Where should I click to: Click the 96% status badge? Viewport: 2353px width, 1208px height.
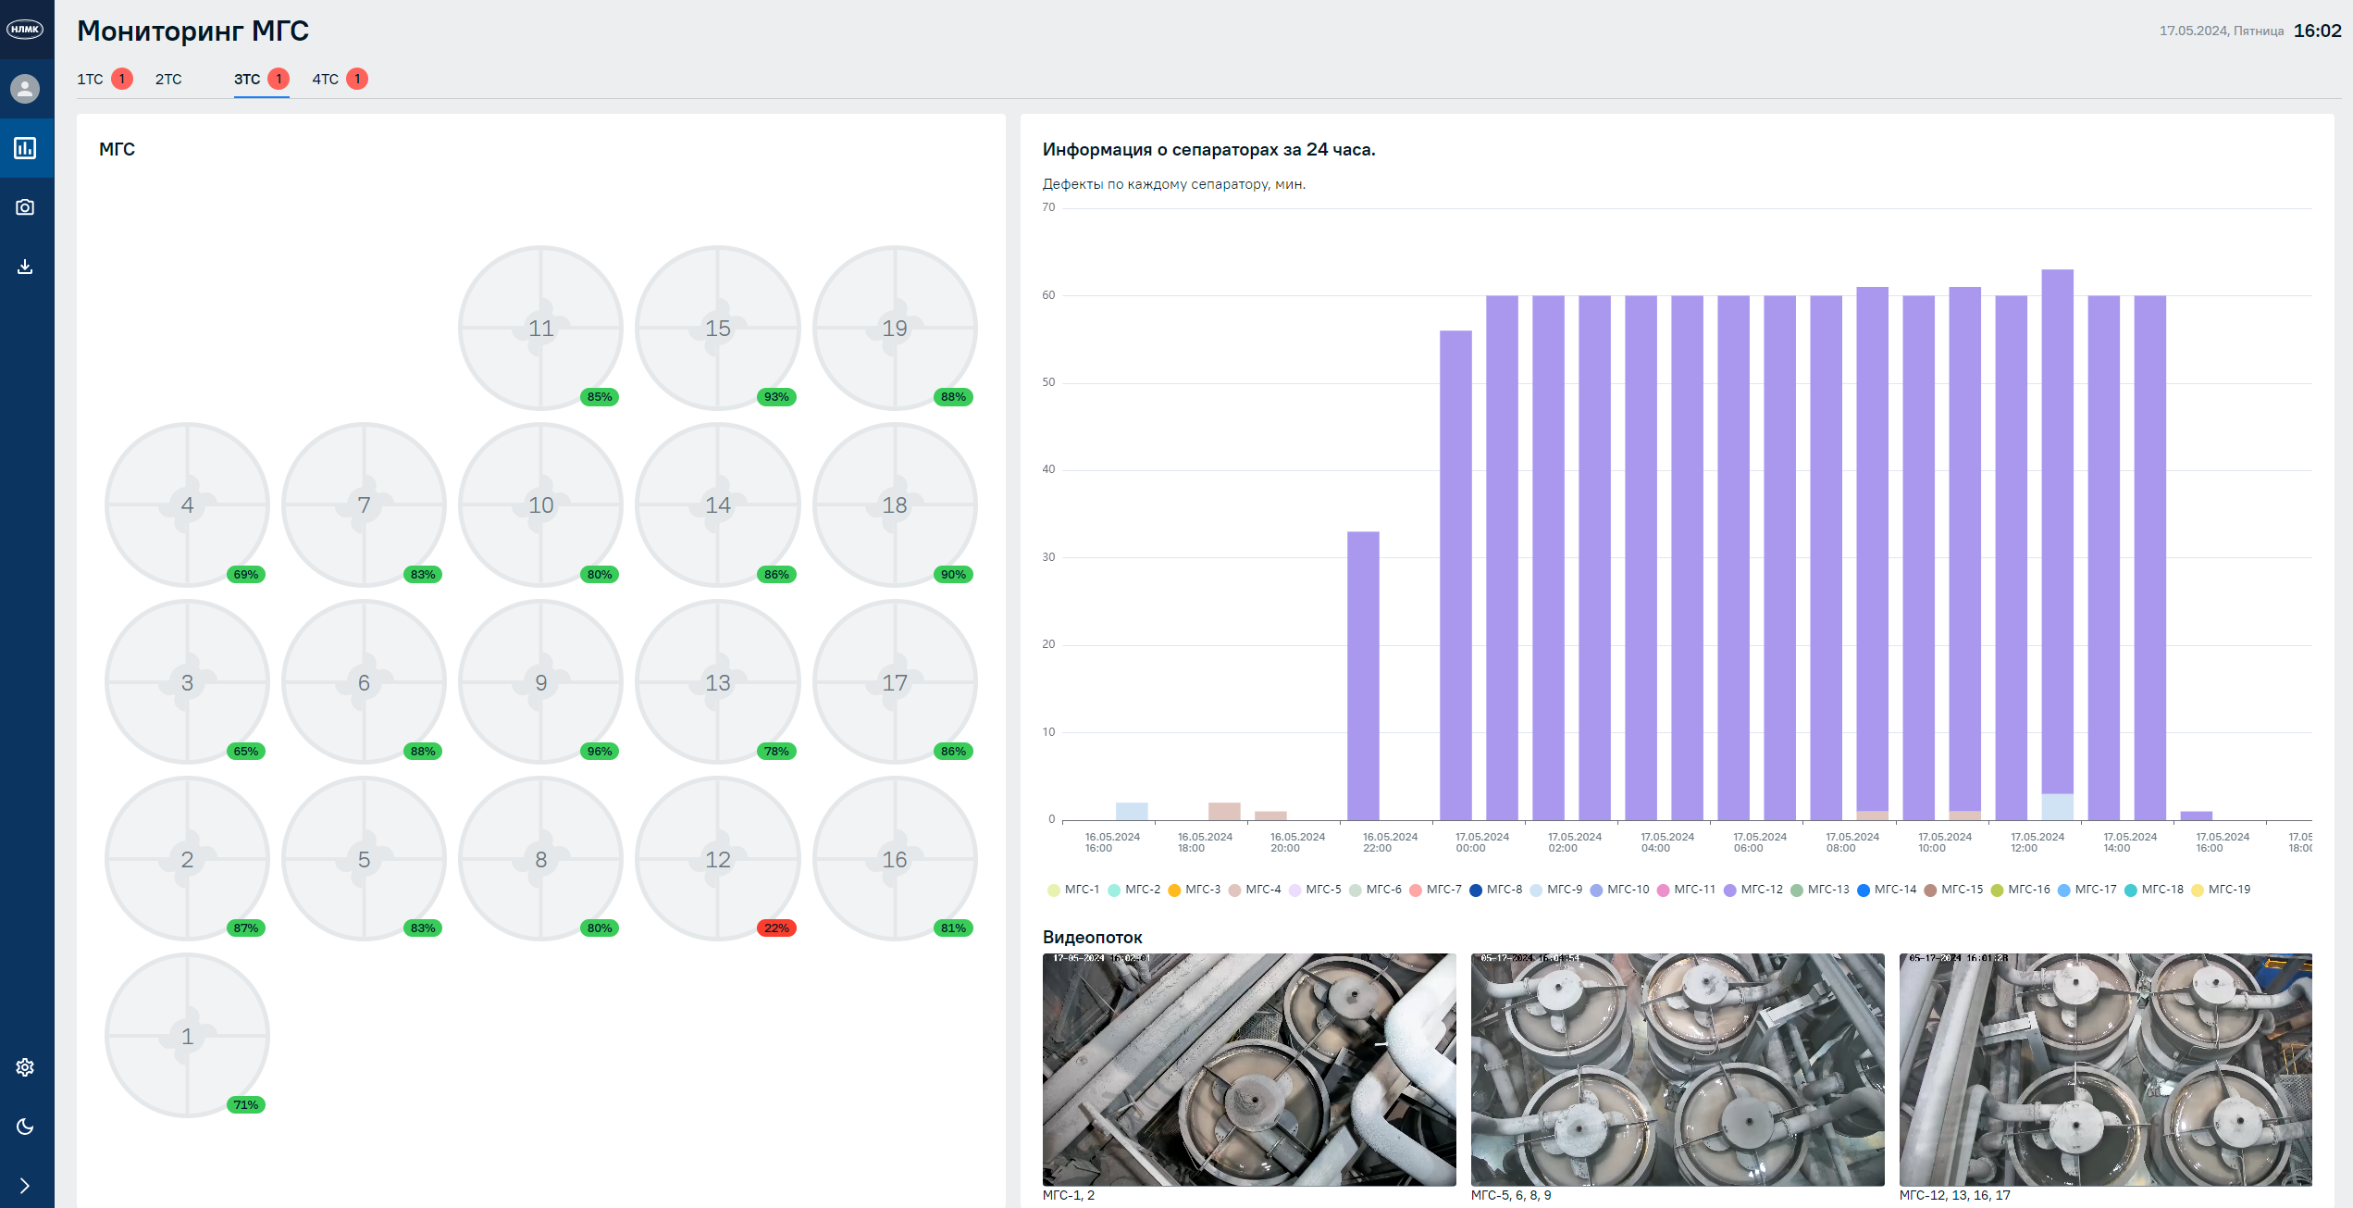click(x=600, y=751)
